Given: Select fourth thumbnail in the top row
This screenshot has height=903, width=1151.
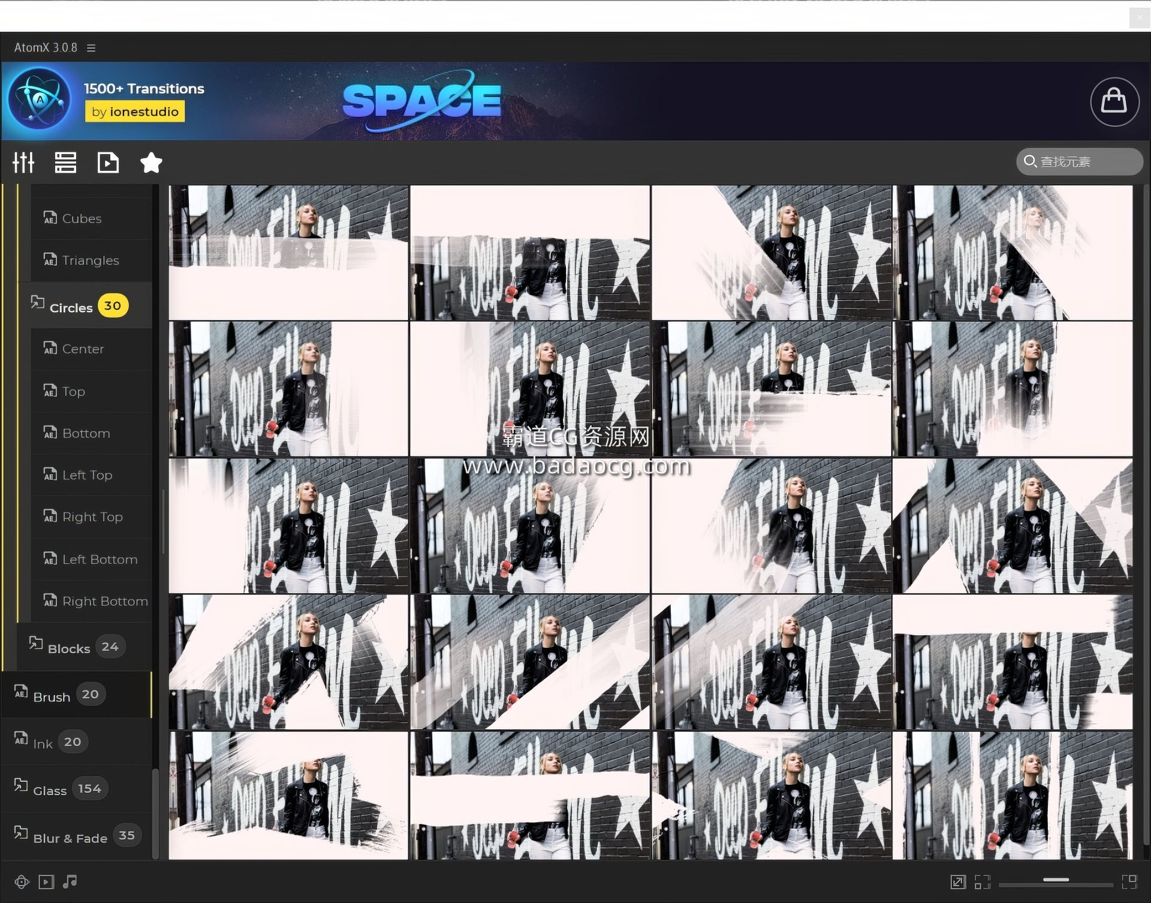Looking at the screenshot, I should 1013,252.
